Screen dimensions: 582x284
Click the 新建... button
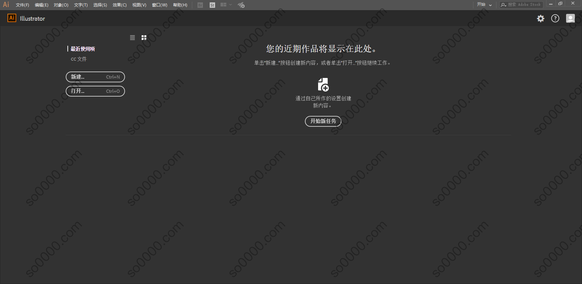coord(95,77)
